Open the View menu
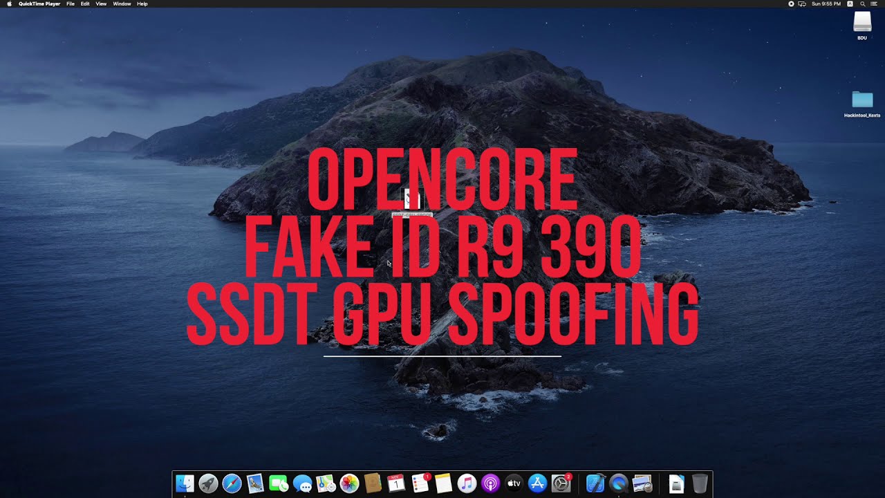The image size is (885, 498). point(101,3)
